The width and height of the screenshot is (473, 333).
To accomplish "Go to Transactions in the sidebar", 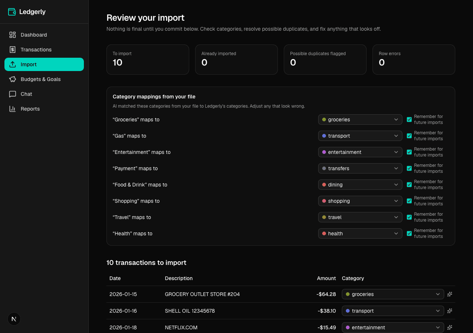I will tap(44, 50).
